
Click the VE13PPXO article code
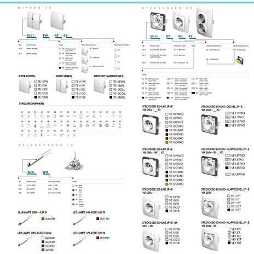click(238, 174)
